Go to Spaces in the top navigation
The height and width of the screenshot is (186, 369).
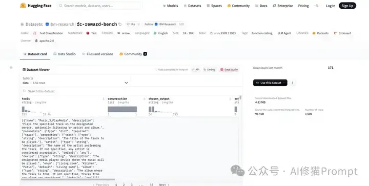tap(214, 6)
